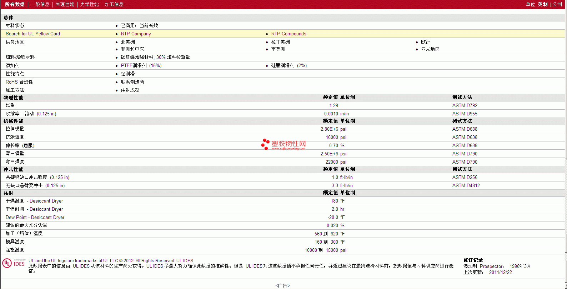Click the ASTM D792 test method
The width and height of the screenshot is (567, 289).
click(465, 105)
